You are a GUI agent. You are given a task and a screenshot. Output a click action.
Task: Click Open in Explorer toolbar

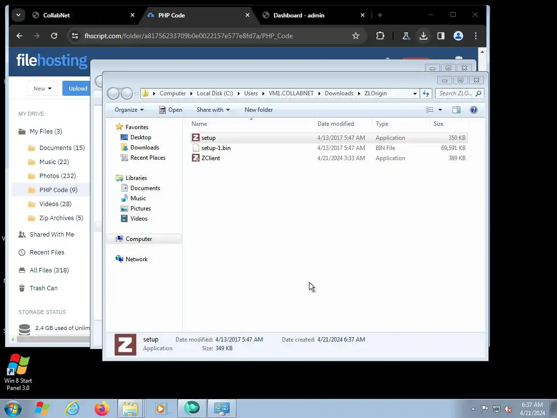[x=171, y=110]
